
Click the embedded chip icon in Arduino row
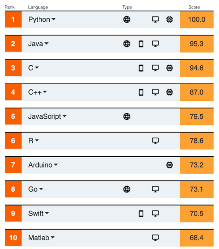coord(169,165)
